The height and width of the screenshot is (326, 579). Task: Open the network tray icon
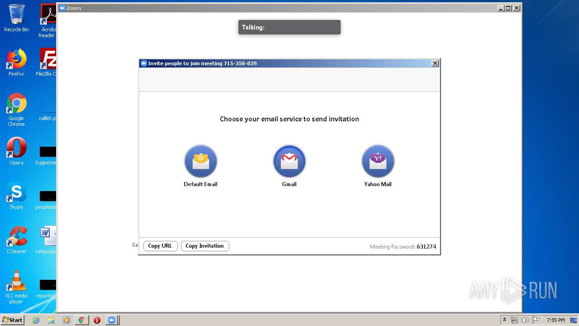(514, 320)
